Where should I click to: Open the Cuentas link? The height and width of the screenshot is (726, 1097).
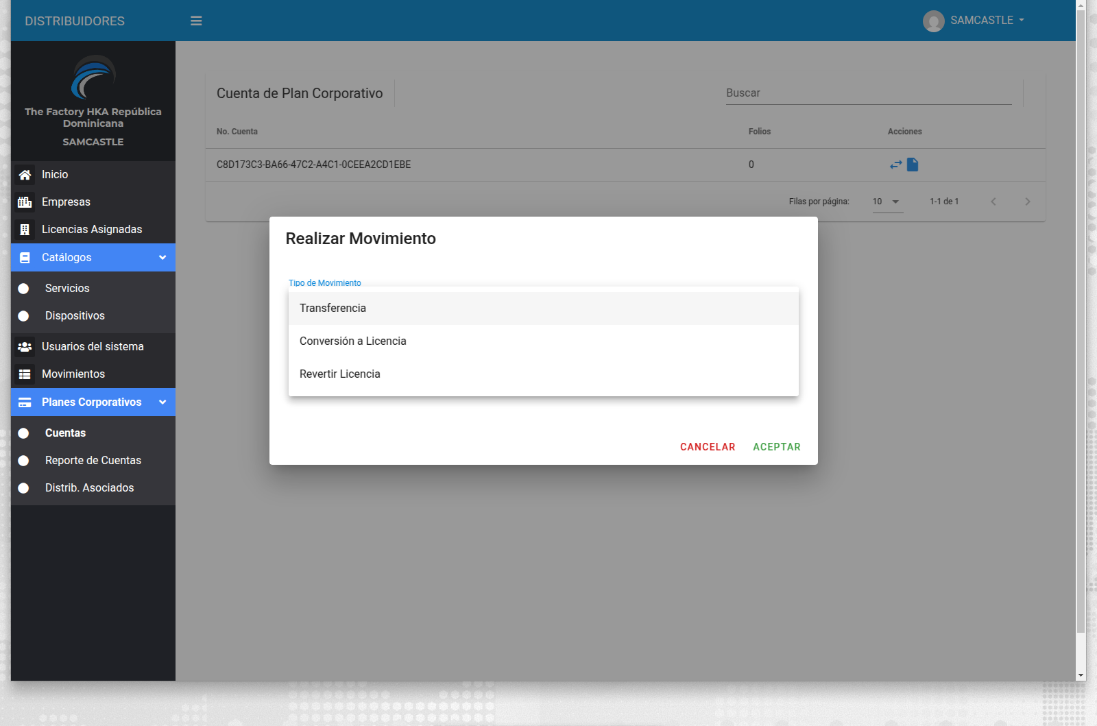click(x=65, y=433)
